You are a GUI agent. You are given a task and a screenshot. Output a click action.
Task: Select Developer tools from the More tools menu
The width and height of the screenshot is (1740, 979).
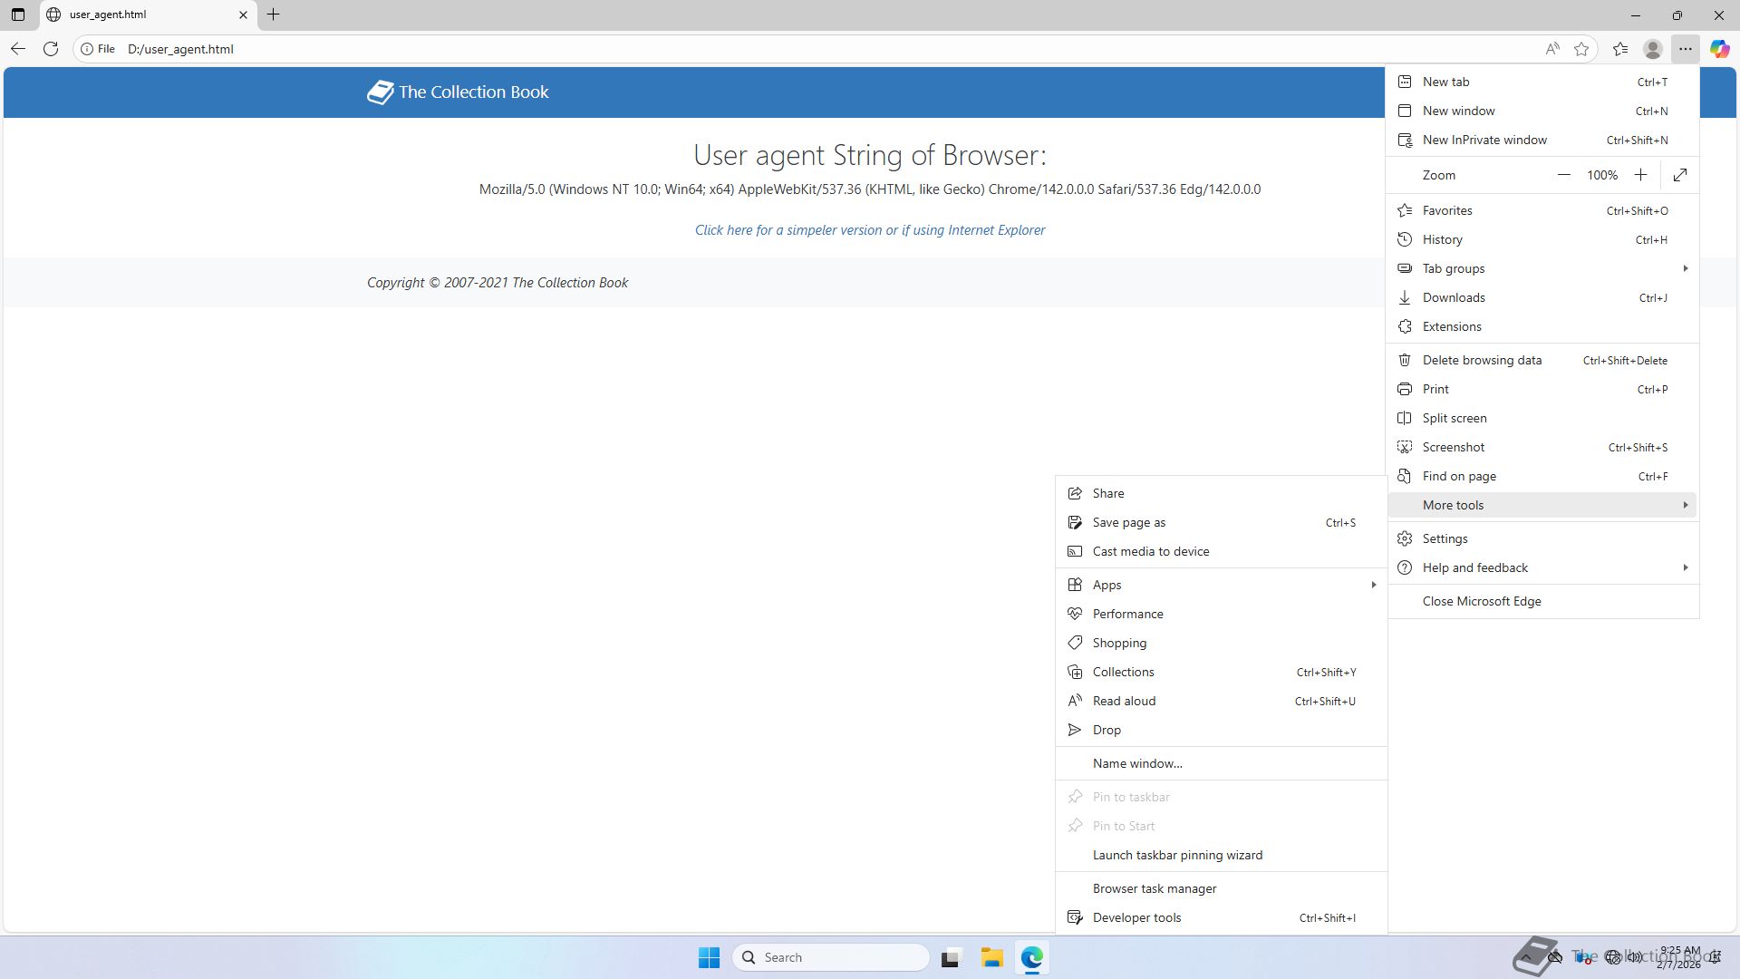pos(1136,917)
